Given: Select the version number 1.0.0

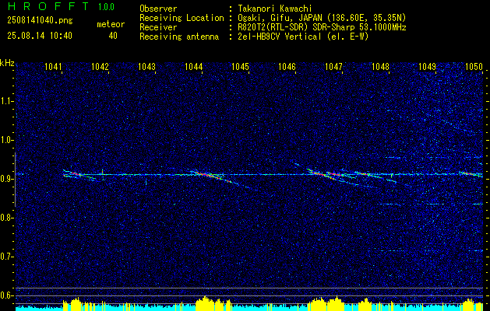Looking at the screenshot, I should pos(106,7).
